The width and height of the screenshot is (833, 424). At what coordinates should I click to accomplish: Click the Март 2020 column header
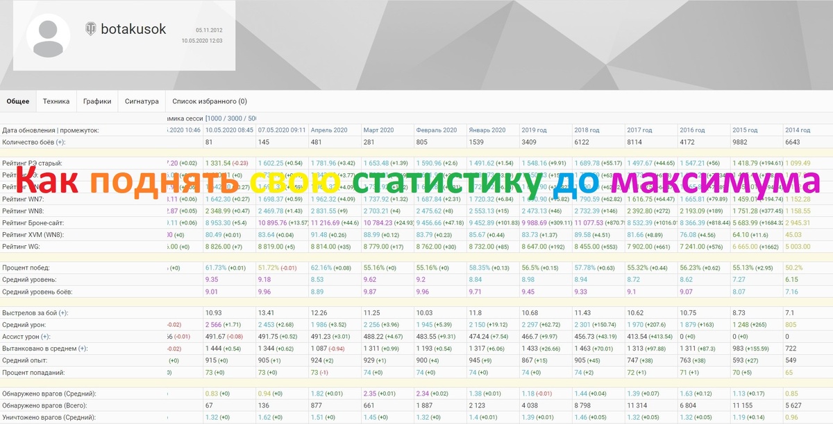[378, 130]
